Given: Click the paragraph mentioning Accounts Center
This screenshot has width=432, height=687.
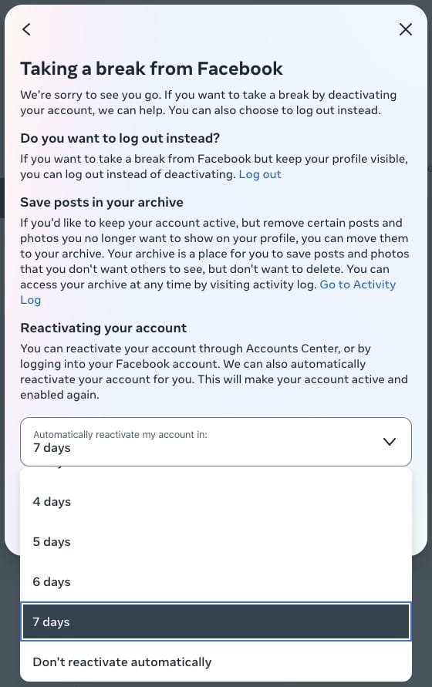Looking at the screenshot, I should pyautogui.click(x=214, y=372).
